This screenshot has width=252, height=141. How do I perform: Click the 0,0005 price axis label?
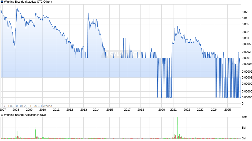pos(246,44)
